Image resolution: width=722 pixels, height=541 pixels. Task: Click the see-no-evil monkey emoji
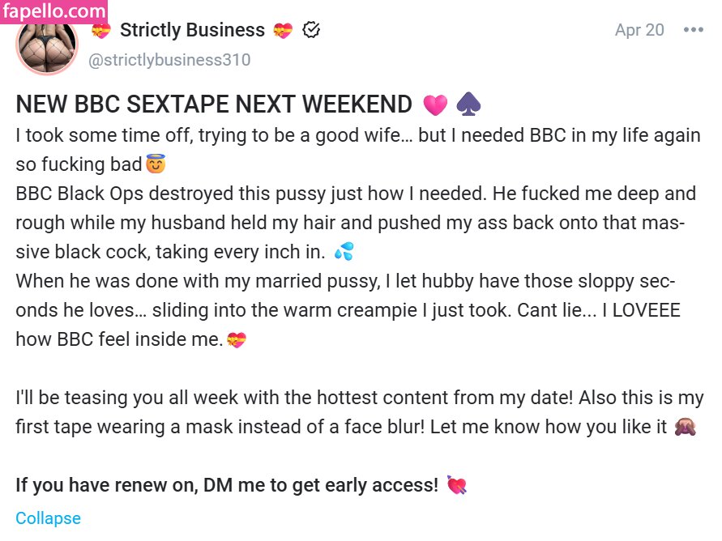(686, 427)
